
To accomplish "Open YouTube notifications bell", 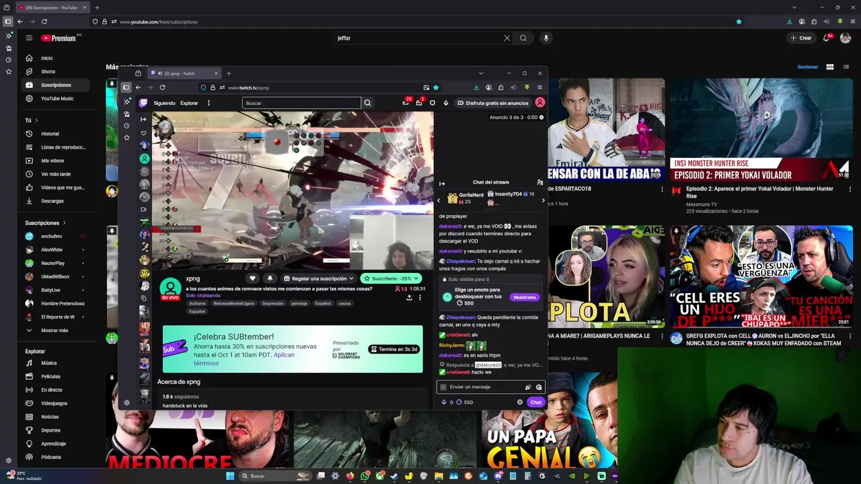I will [827, 38].
